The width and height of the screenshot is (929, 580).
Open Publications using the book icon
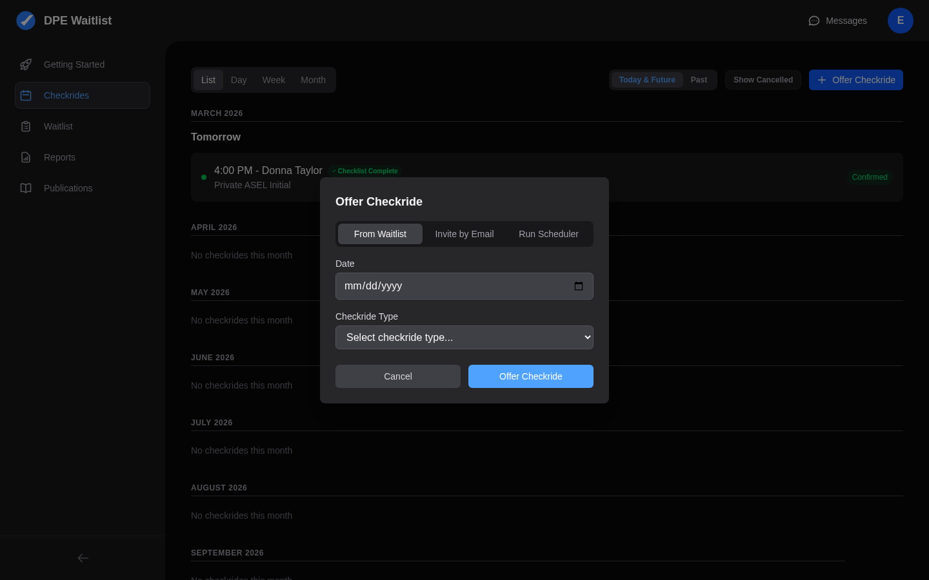pos(26,188)
